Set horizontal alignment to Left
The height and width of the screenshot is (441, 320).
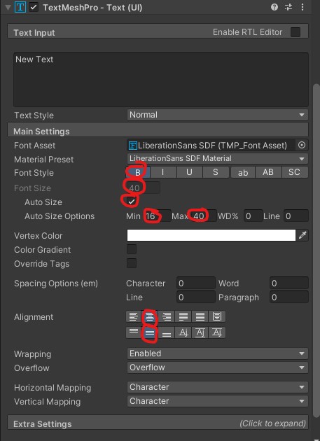tap(133, 317)
